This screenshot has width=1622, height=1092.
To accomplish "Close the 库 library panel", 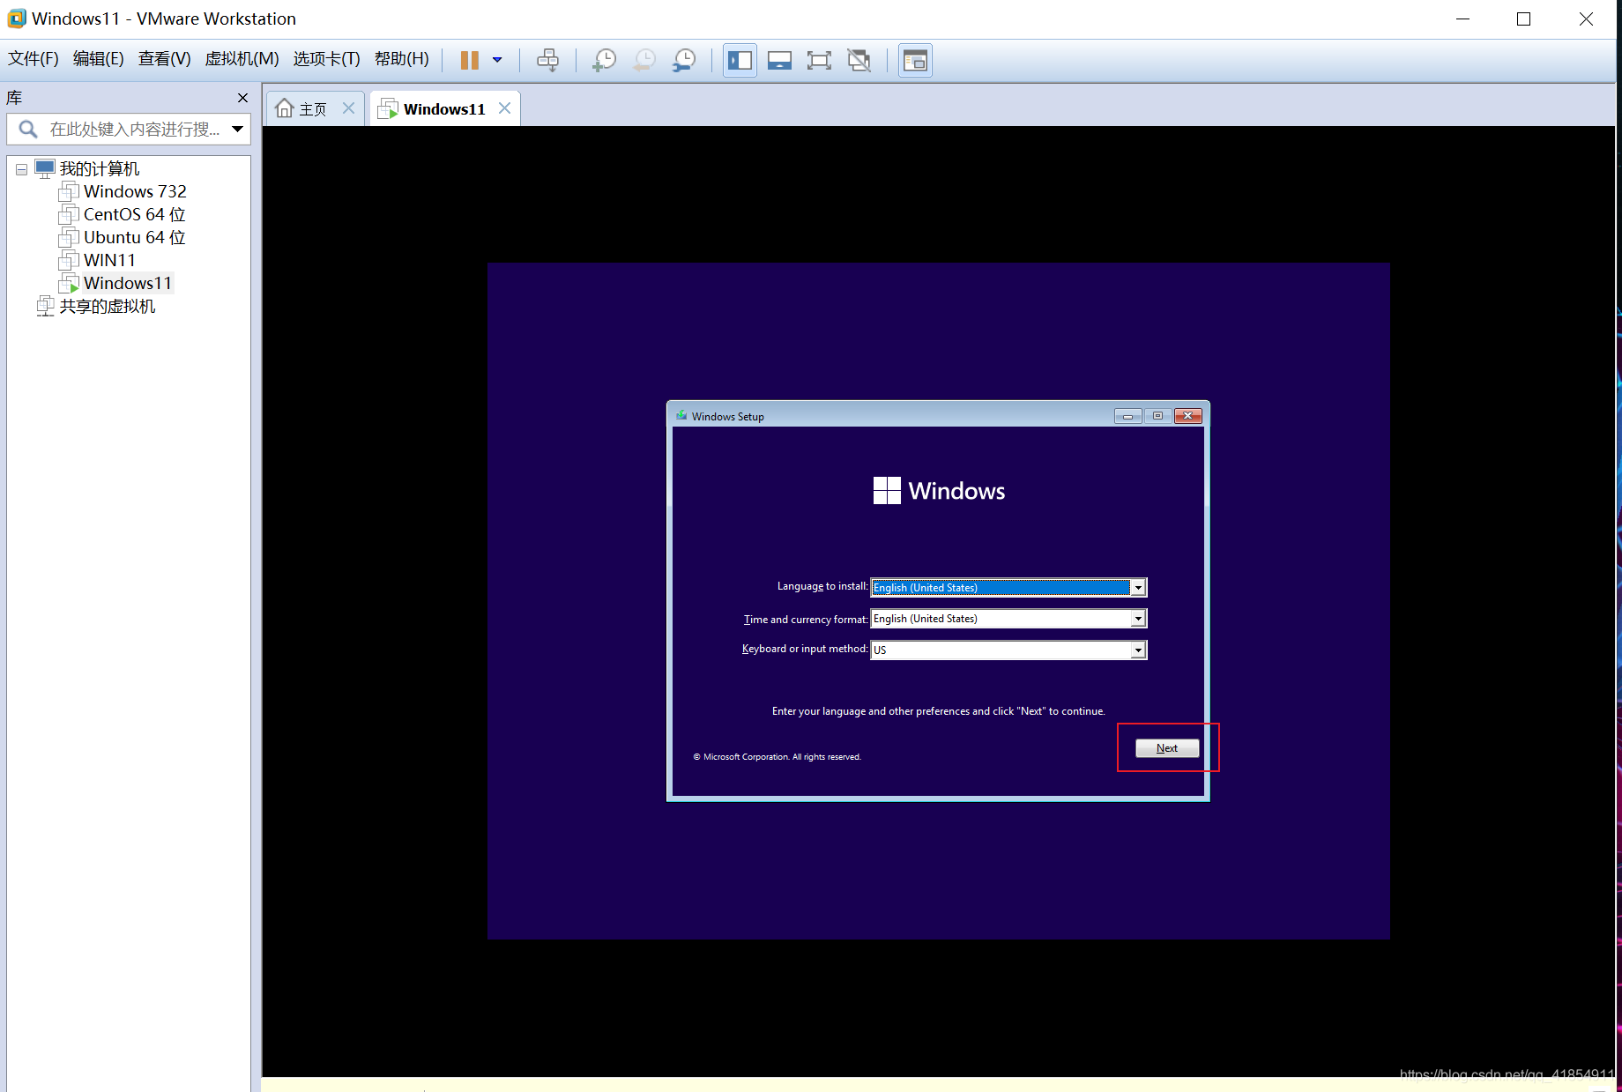I will pos(242,98).
